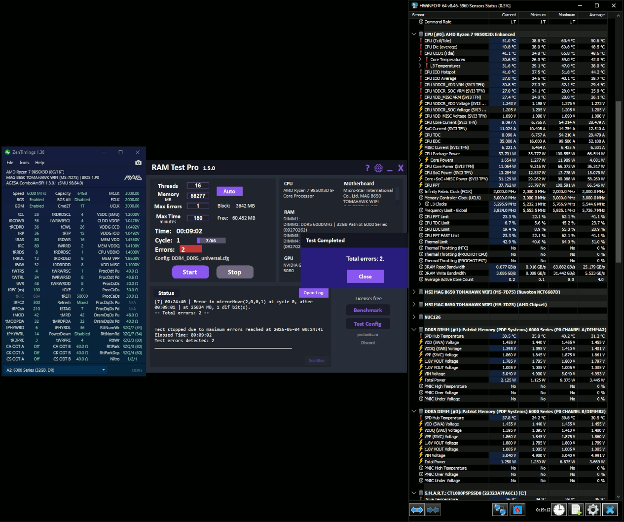624x522 pixels.
Task: Click the Current column header in HWiNFO
Action: (x=503, y=15)
